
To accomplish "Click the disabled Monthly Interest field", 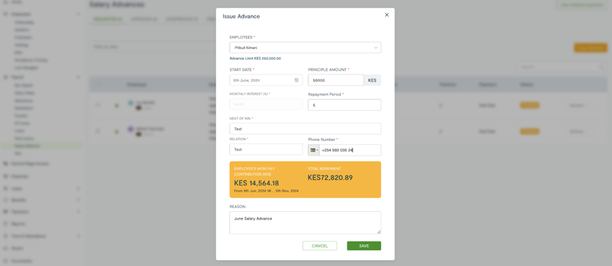I will click(x=266, y=104).
